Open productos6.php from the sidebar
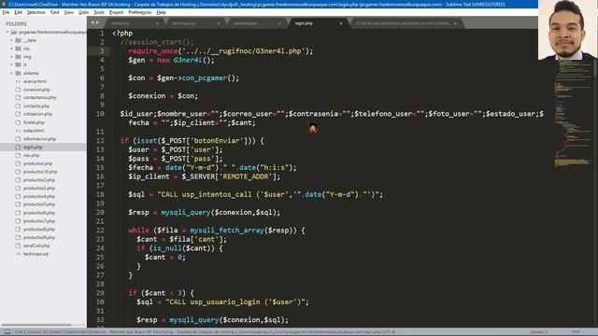Image resolution: width=598 pixels, height=336 pixels. click(x=39, y=213)
